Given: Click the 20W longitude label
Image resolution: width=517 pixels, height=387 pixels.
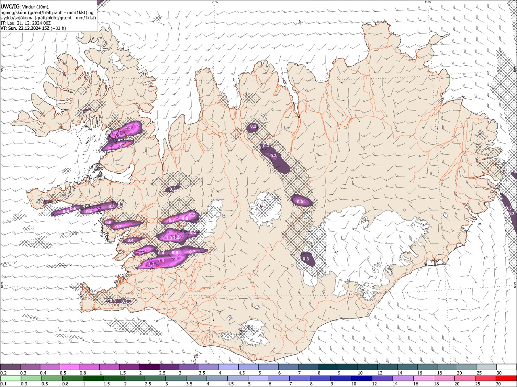Looking at the screenshot, I should pos(215,2).
